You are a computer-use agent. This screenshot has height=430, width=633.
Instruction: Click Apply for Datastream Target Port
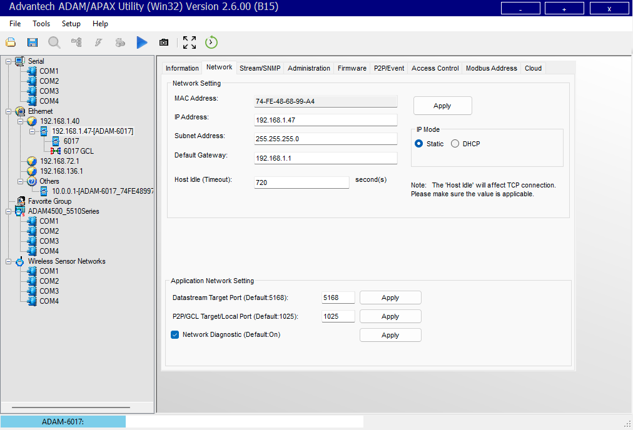click(390, 297)
